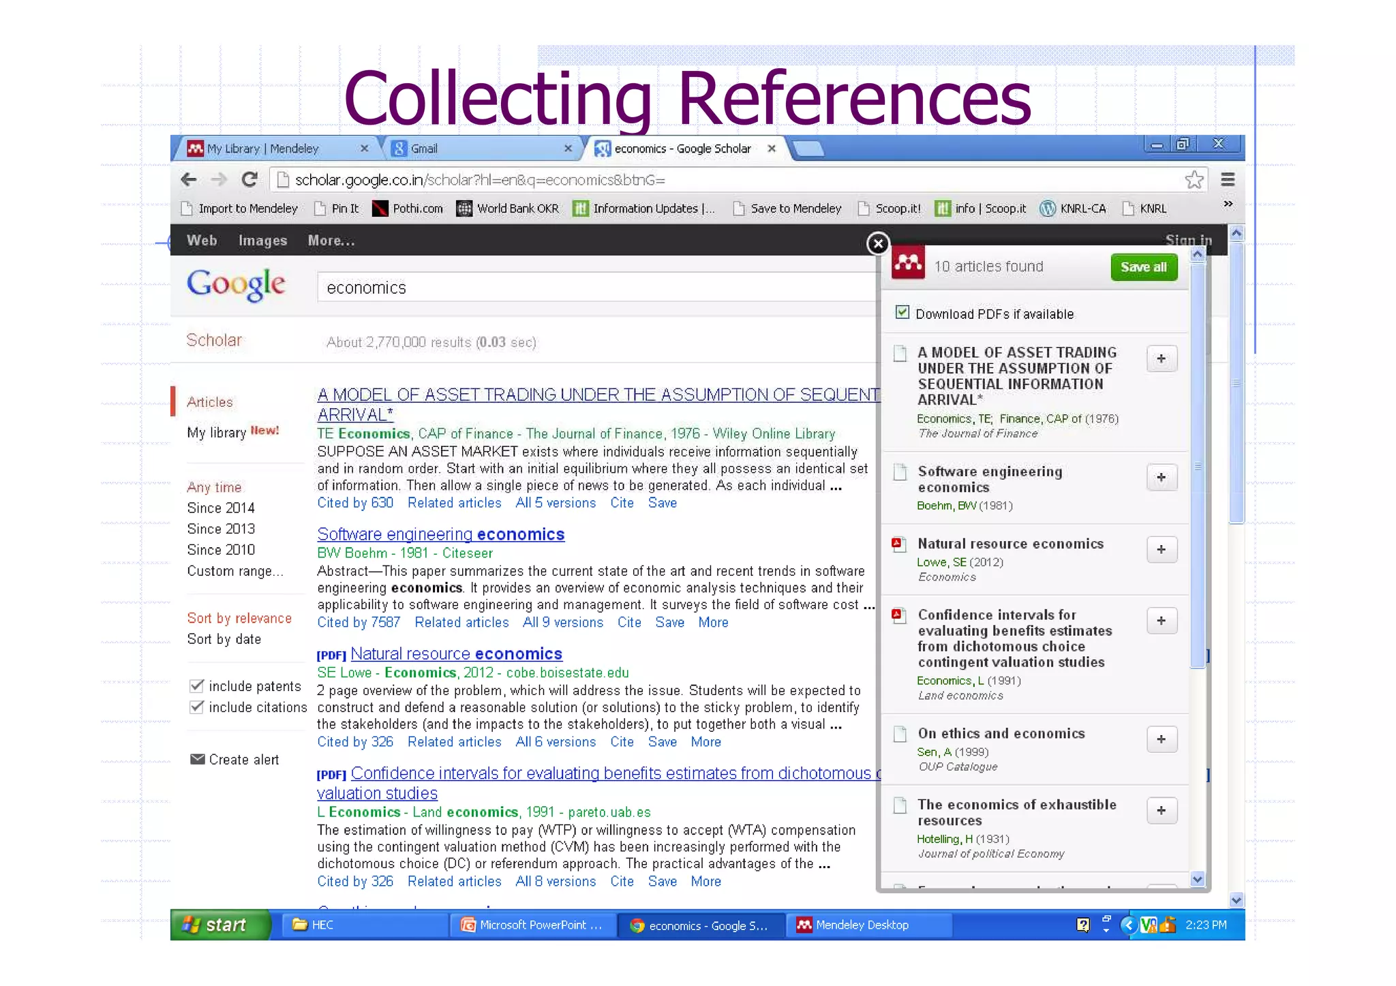Open the More... menu in Google bar
Viewport: 1396px width, 986px height.
coord(331,241)
